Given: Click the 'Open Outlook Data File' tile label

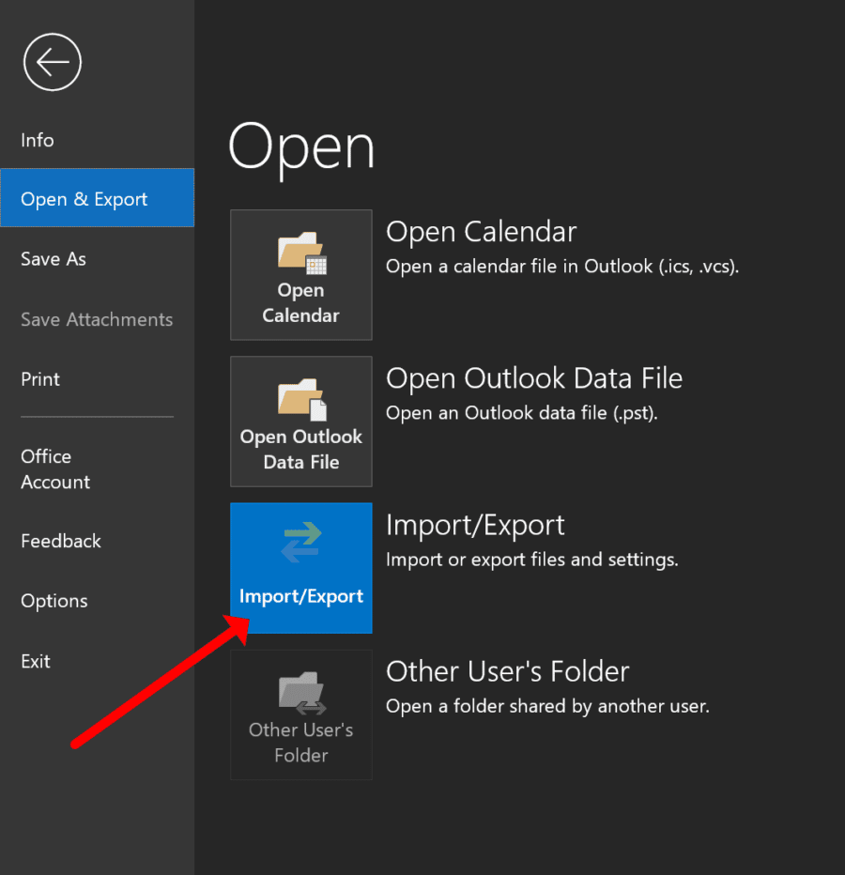Looking at the screenshot, I should pyautogui.click(x=300, y=449).
